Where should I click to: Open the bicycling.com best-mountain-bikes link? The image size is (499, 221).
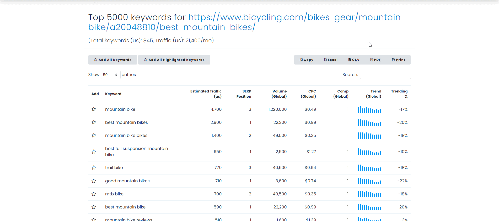tap(246, 22)
